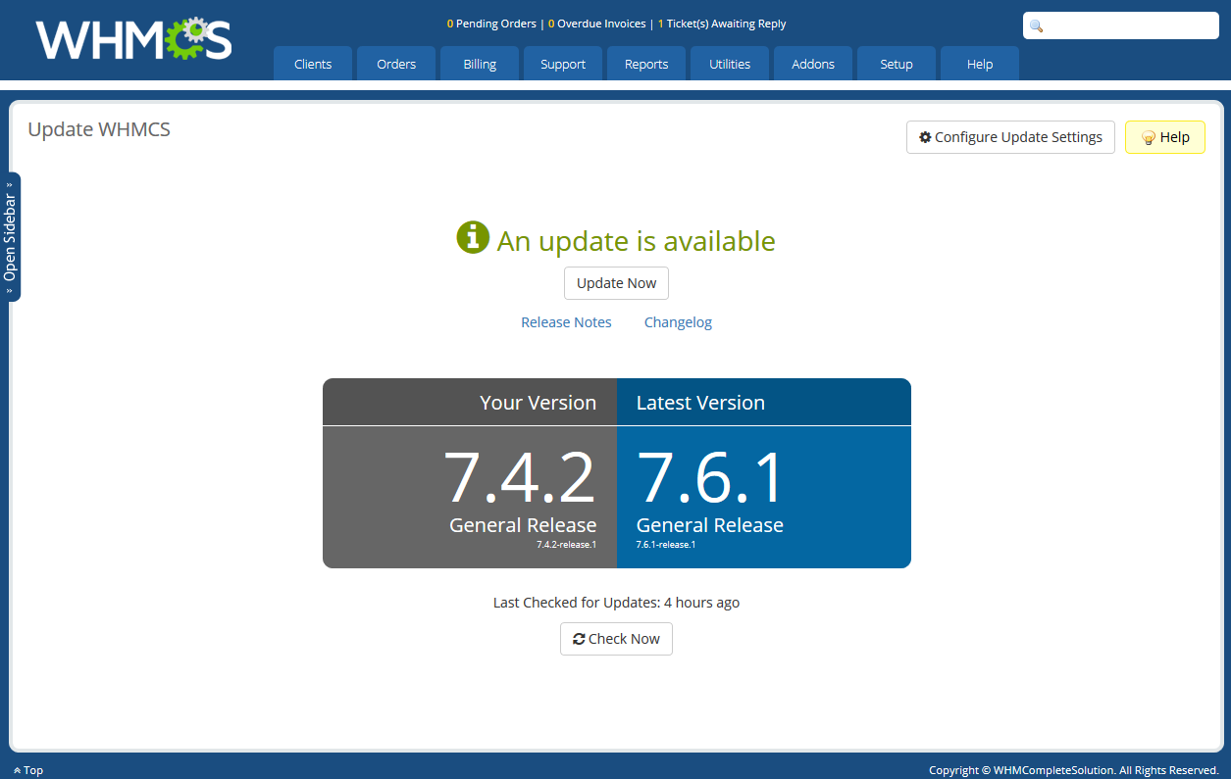Click Last Checked for Updates text
1231x779 pixels.
coord(616,603)
